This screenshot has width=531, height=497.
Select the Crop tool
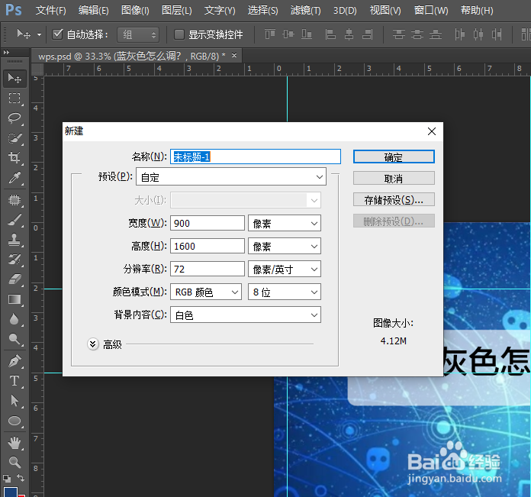click(14, 157)
